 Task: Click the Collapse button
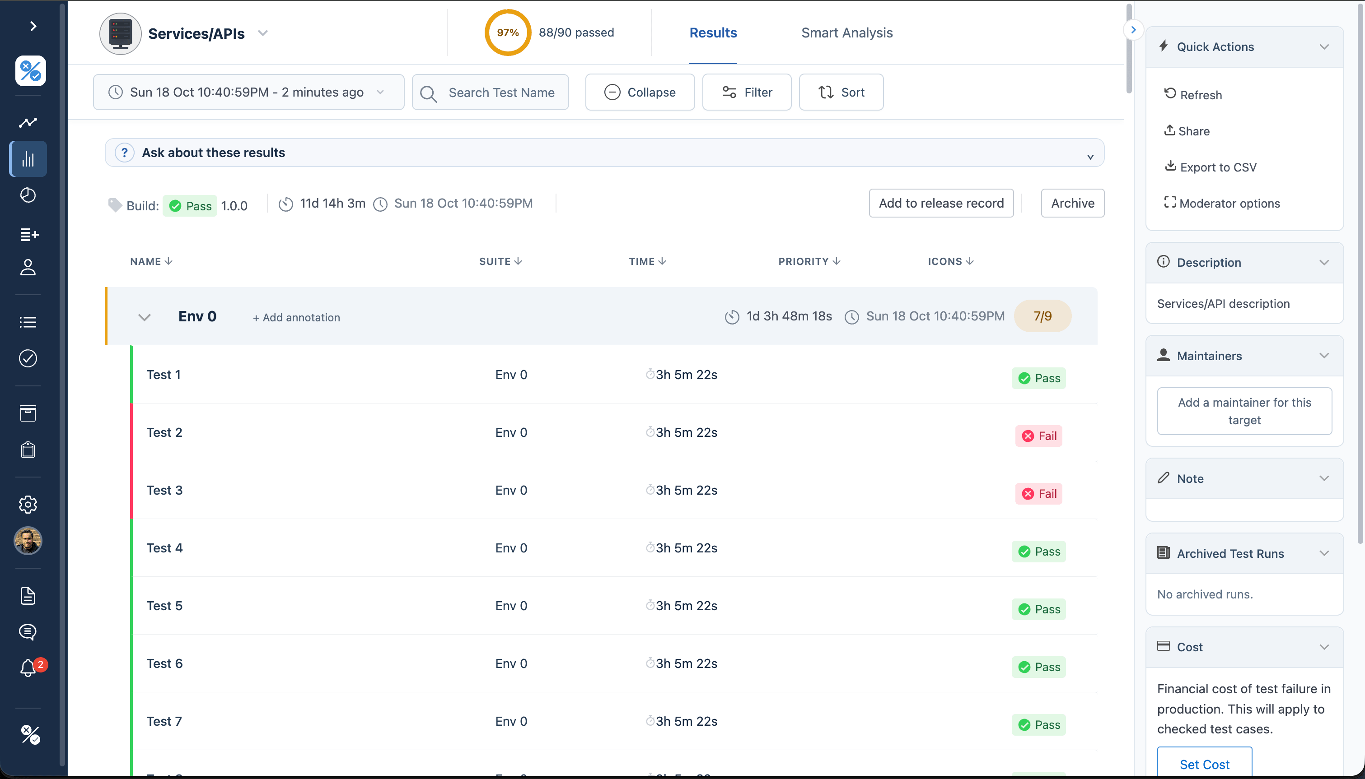tap(640, 92)
